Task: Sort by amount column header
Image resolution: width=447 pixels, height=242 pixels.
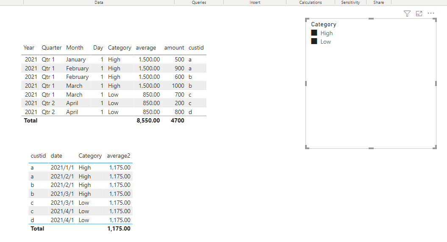Action: coord(174,47)
